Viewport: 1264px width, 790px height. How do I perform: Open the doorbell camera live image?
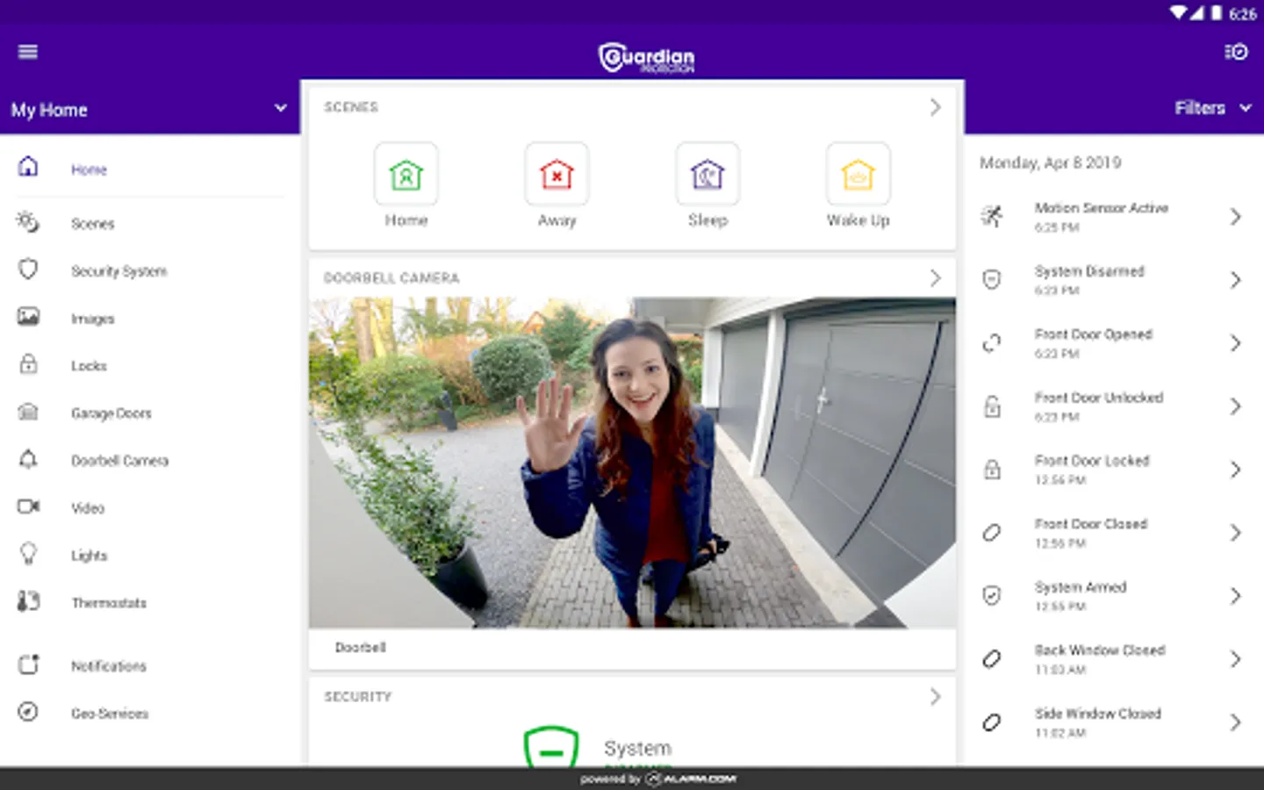tap(632, 463)
